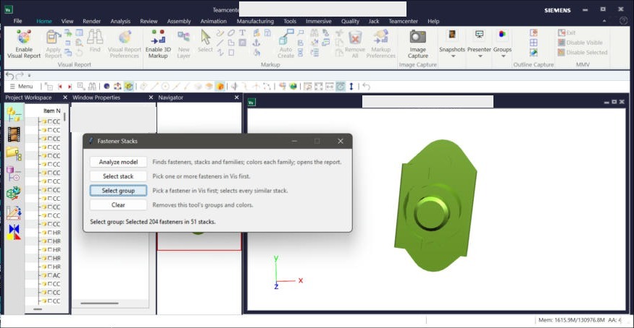
Task: Open Markup Preferences
Action: (x=380, y=37)
